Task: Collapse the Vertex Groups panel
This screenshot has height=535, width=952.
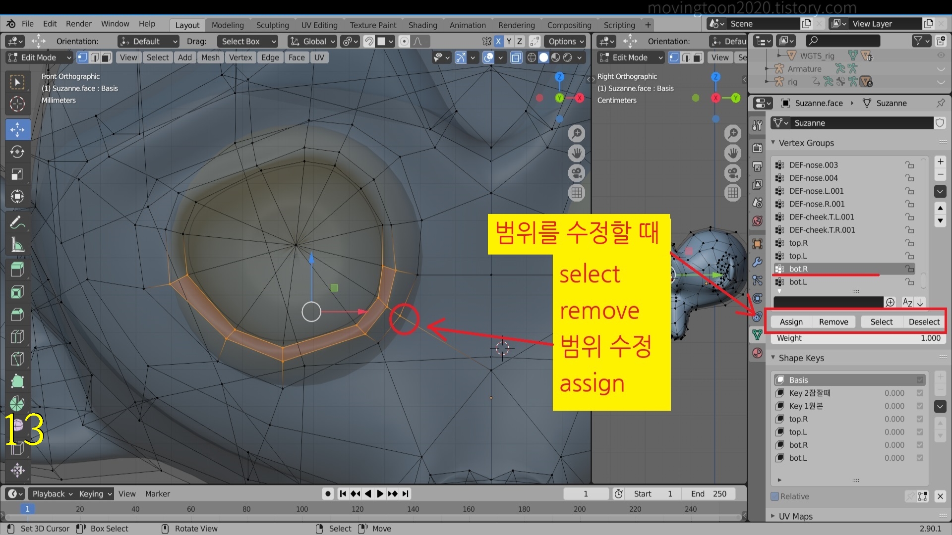Action: [x=773, y=143]
